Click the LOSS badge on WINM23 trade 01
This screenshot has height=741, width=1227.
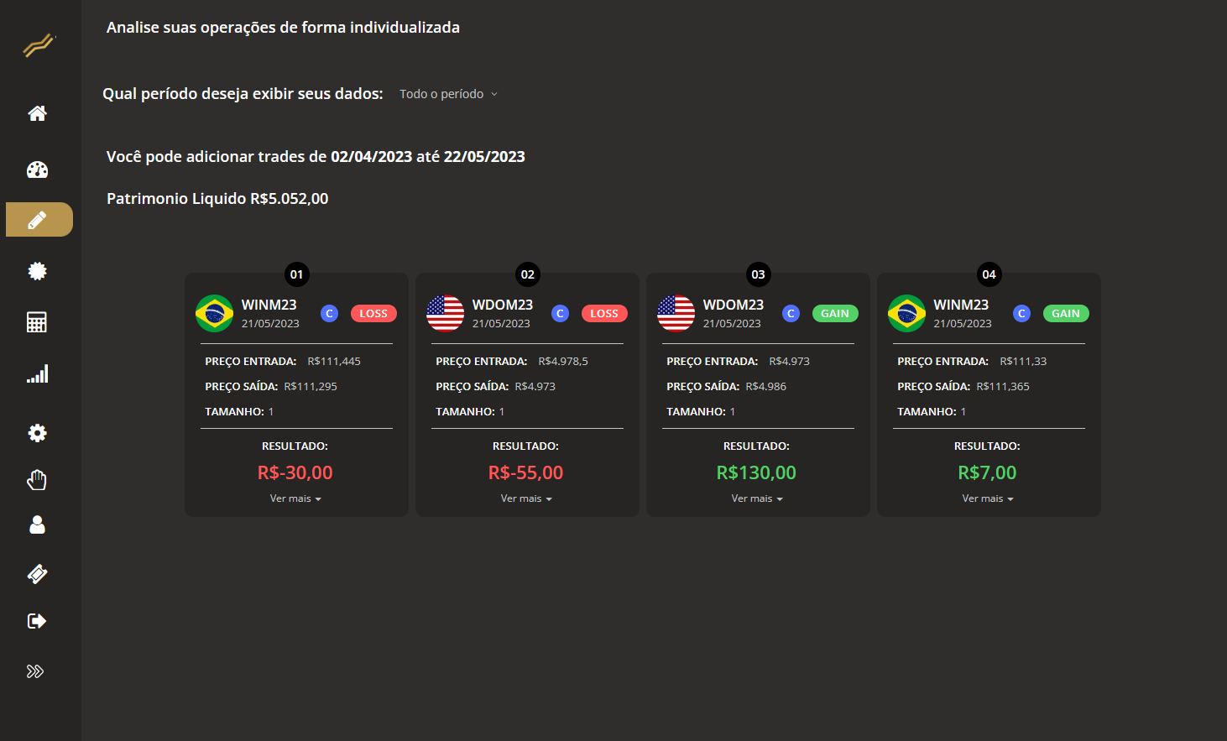(x=373, y=314)
